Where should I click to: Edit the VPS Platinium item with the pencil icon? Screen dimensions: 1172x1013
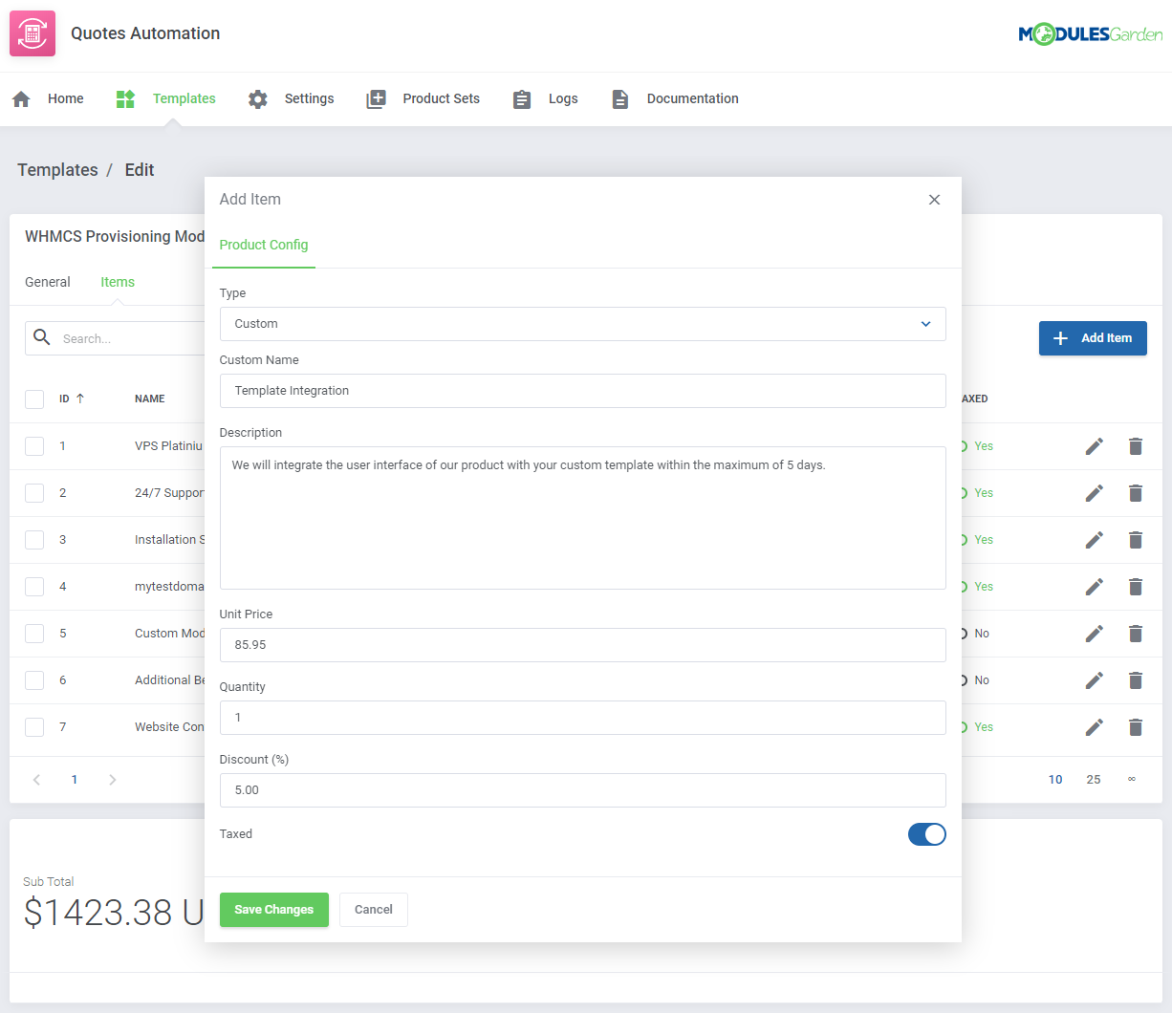point(1094,445)
